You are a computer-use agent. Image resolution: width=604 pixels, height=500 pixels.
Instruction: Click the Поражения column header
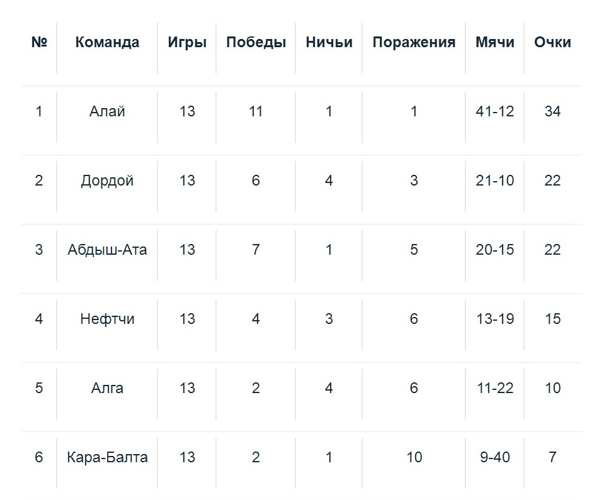(414, 43)
